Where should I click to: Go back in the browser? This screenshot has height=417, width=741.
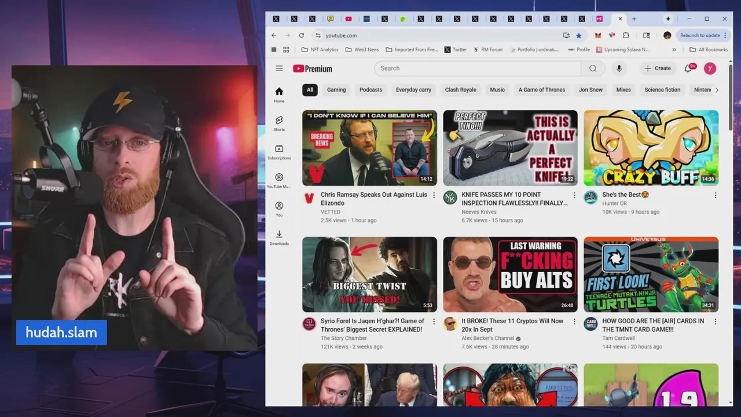(274, 35)
